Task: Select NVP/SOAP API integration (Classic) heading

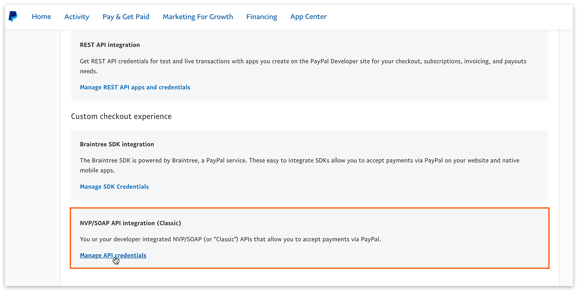Action: (x=130, y=223)
